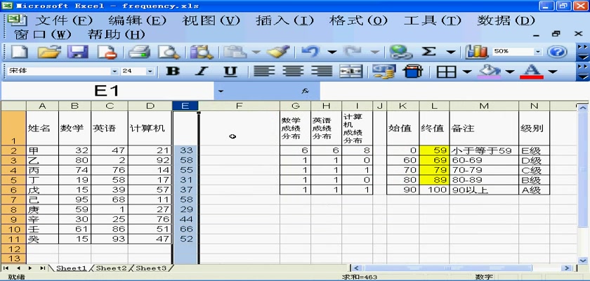Apply the red font color swatch
Image resolution: width=590 pixels, height=281 pixels.
(x=532, y=71)
